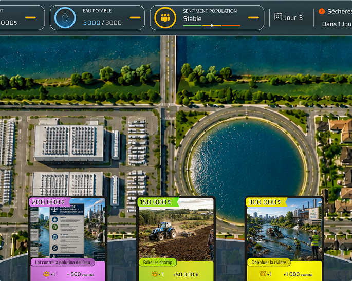Click the Faire les champ label

[158, 262]
